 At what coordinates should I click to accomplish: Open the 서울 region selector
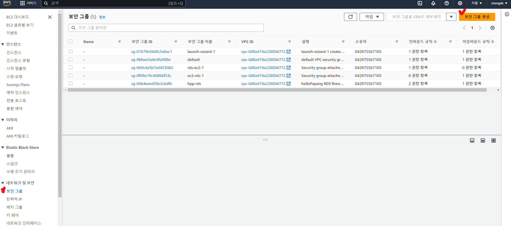click(477, 3)
